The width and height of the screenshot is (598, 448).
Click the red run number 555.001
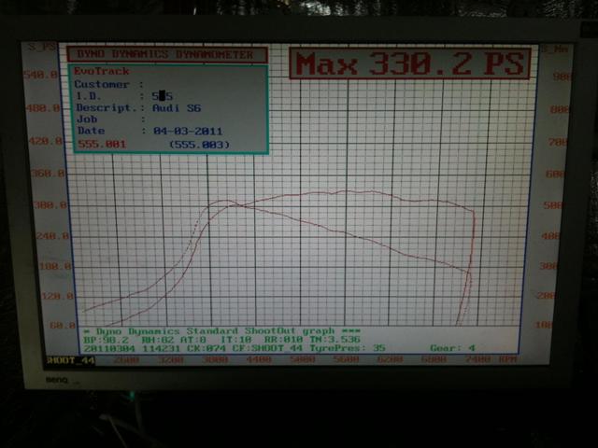click(x=102, y=144)
